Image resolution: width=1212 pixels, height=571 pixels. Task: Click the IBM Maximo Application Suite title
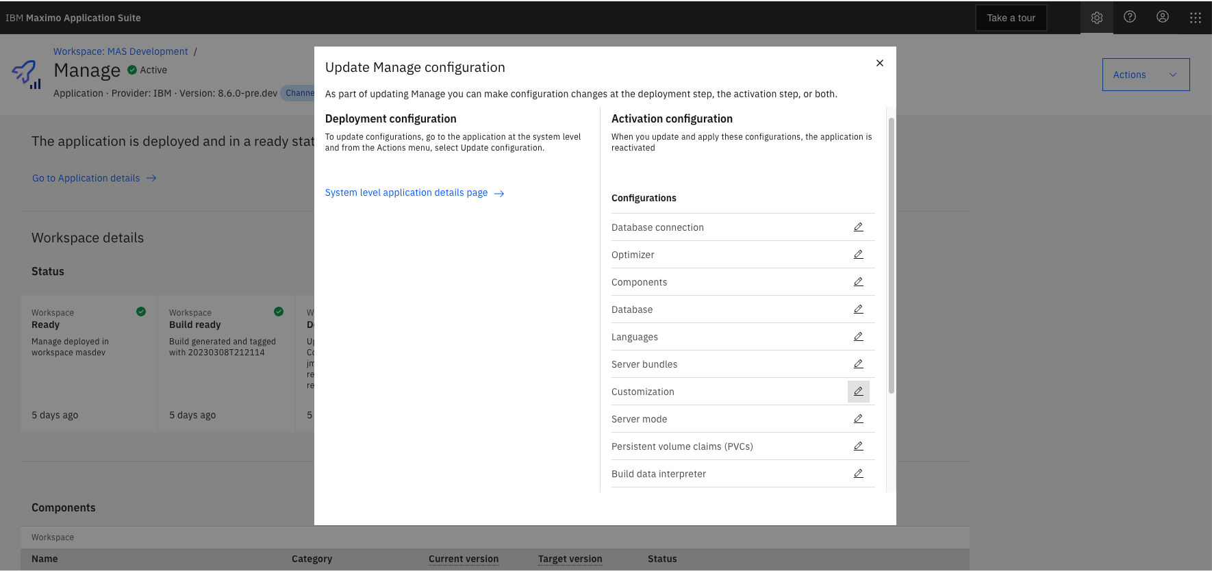[x=73, y=18]
